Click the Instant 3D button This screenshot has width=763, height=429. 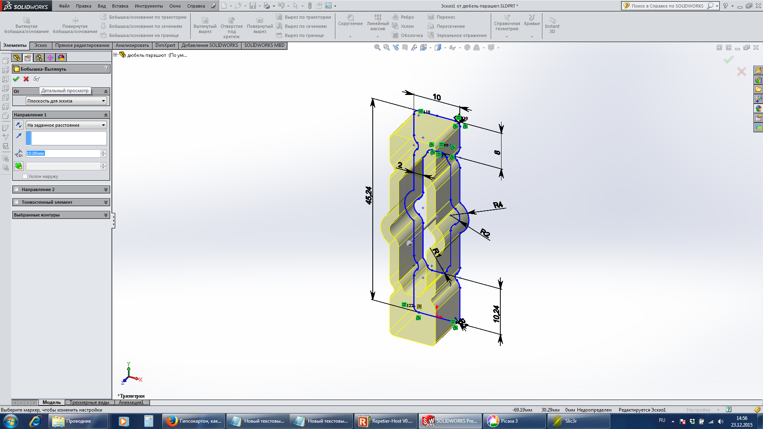tap(552, 25)
